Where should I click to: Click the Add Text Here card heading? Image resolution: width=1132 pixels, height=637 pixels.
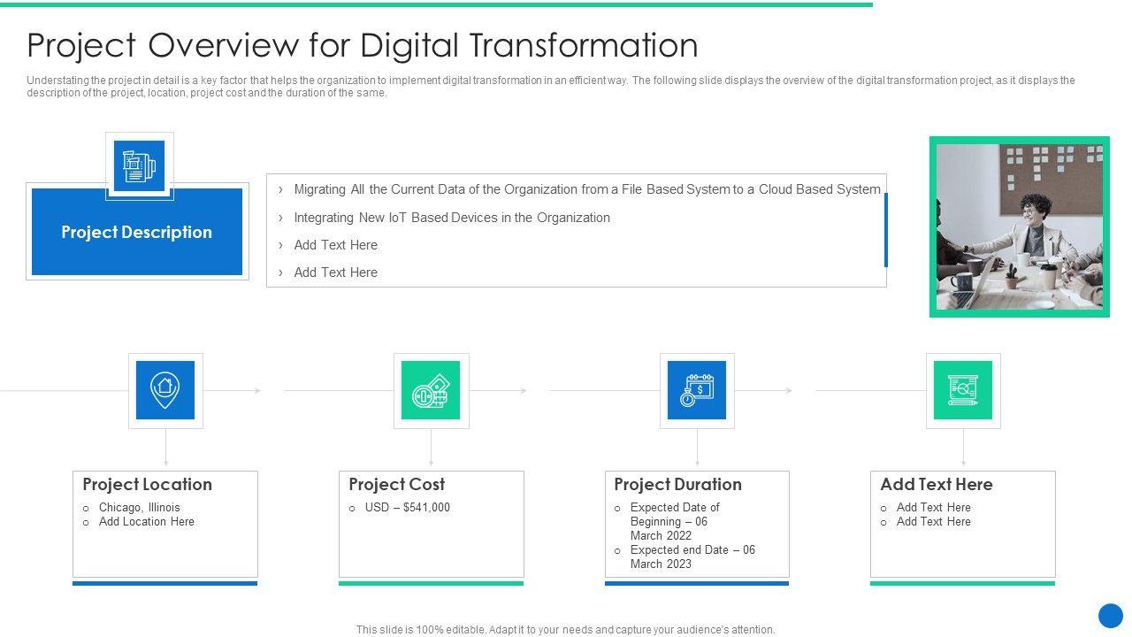click(x=936, y=484)
